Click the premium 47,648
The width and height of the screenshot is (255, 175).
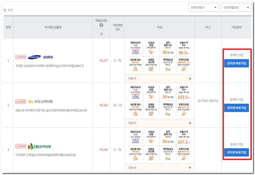104,150
